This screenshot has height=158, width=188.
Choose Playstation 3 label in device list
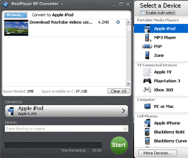point(167,81)
